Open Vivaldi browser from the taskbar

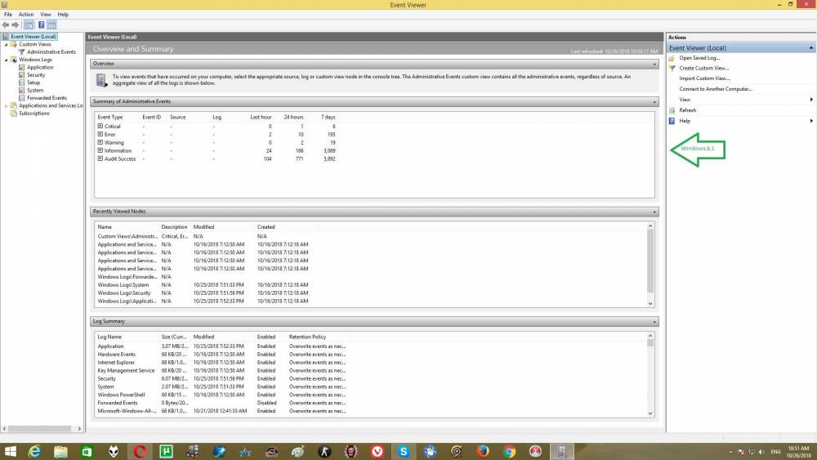coord(377,452)
